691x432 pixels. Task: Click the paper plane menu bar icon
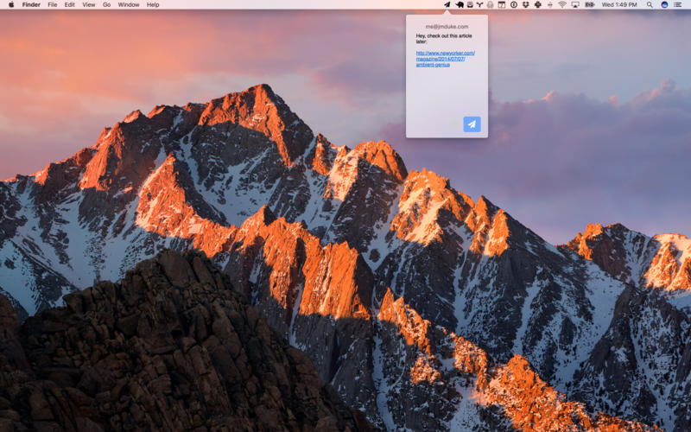pos(447,4)
